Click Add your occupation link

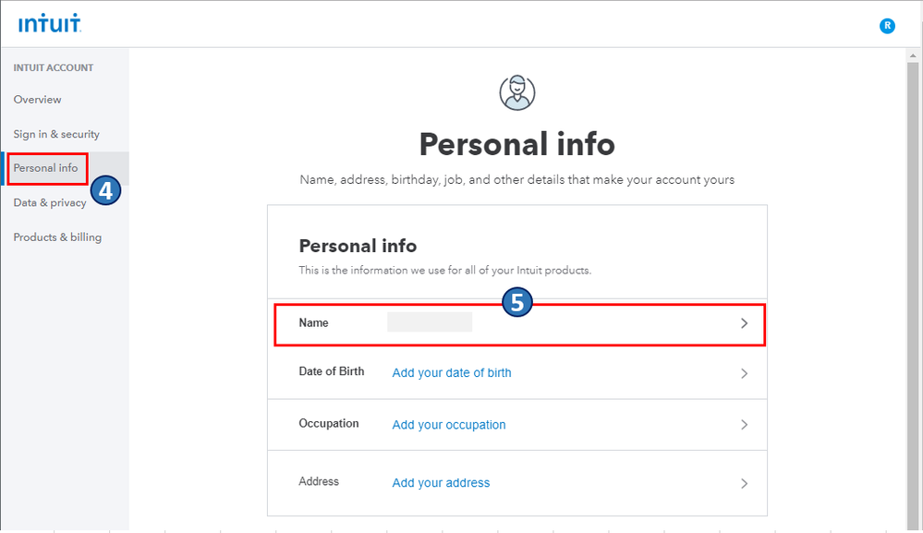pyautogui.click(x=449, y=425)
